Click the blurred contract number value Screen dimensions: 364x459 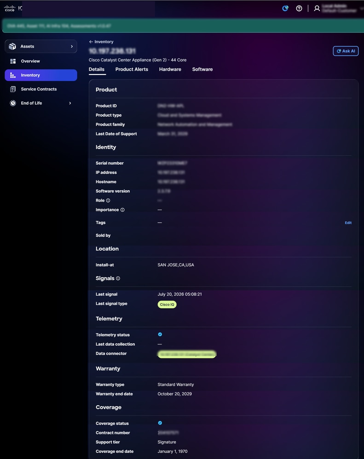(168, 433)
